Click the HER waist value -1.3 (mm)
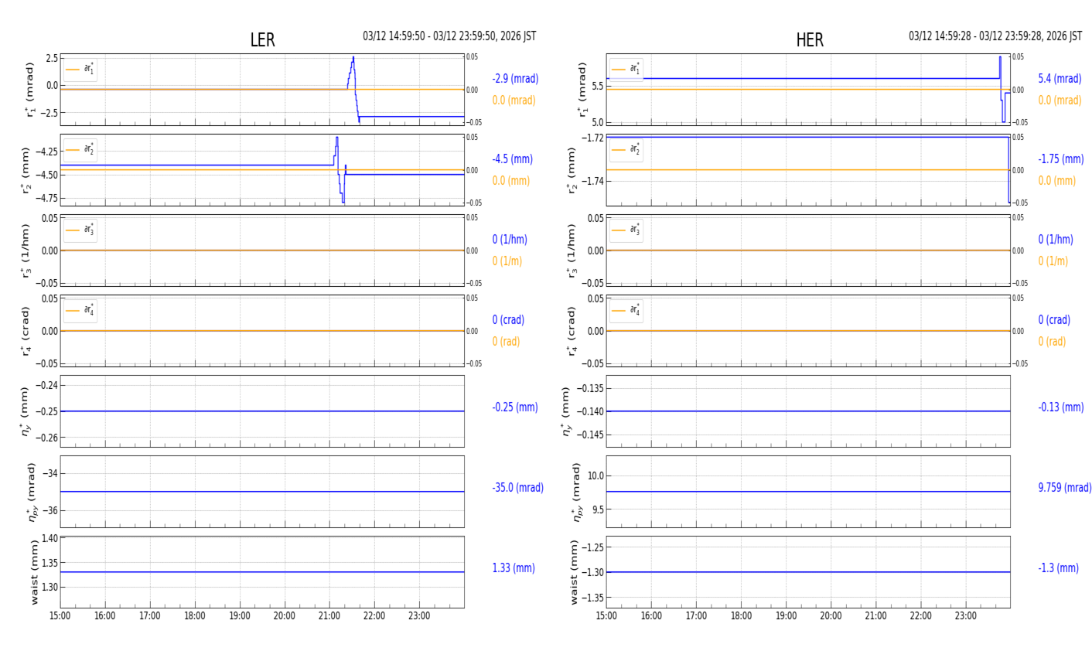1092x668 pixels. [x=1058, y=568]
